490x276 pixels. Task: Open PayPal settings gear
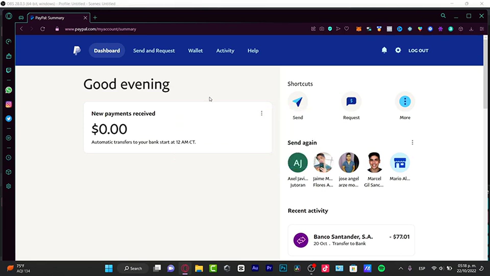[x=398, y=50]
